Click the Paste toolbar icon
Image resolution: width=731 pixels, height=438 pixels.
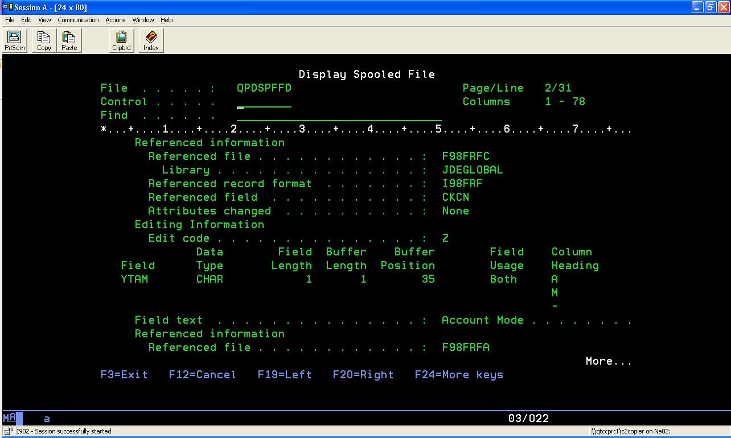tap(69, 40)
